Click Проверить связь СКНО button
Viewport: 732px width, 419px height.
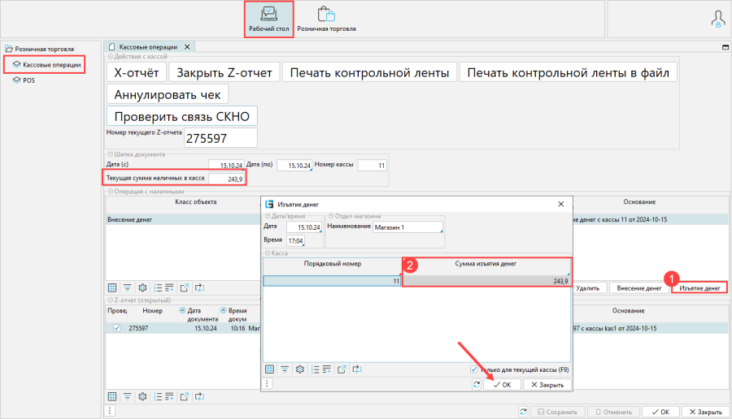[181, 116]
